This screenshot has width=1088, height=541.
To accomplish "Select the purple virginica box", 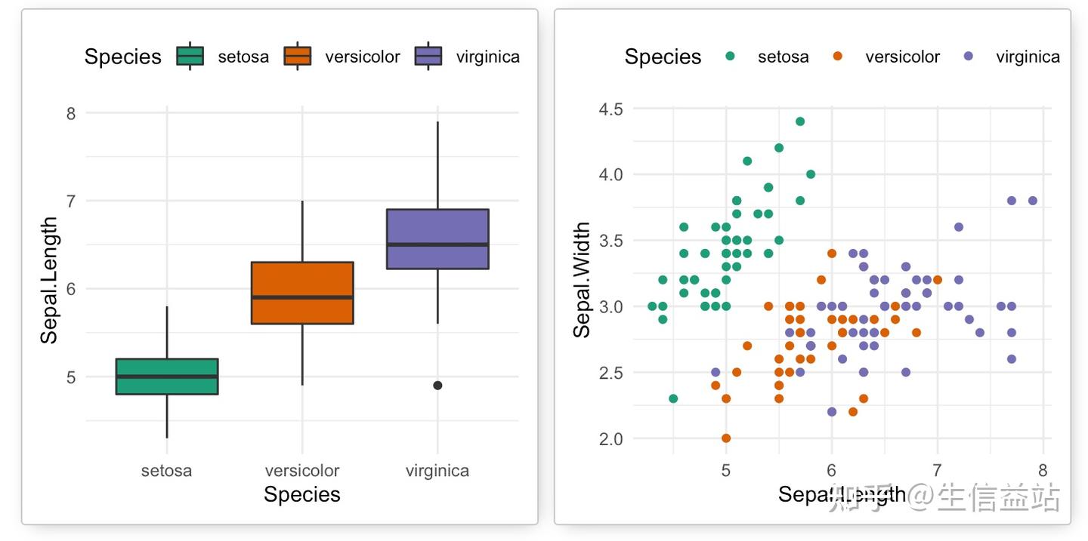I will pos(437,238).
